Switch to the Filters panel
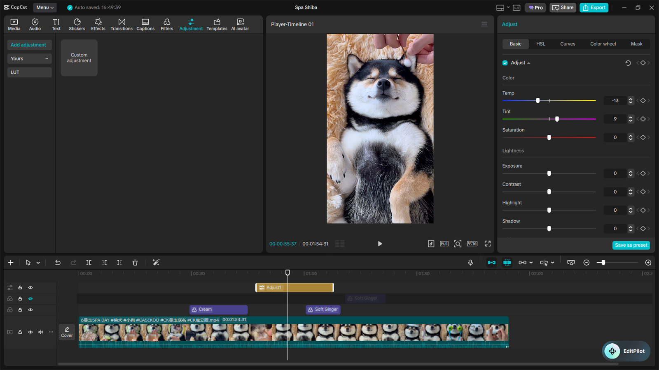 pos(167,24)
